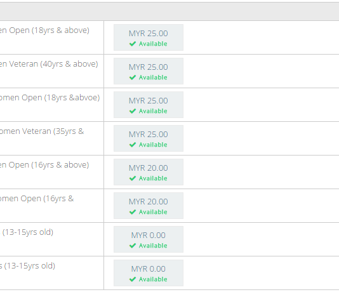Select MYR 25.00 ticket for Women Open 18yrs
This screenshot has height=292, width=339.
click(x=149, y=105)
